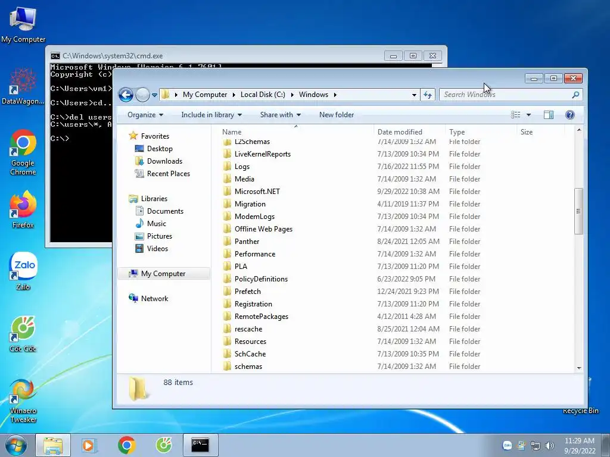Viewport: 610px width, 457px height.
Task: Select the Resources folder icon
Action: [x=227, y=341]
